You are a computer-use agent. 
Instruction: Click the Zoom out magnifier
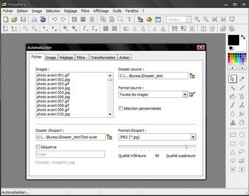pyautogui.click(x=206, y=19)
